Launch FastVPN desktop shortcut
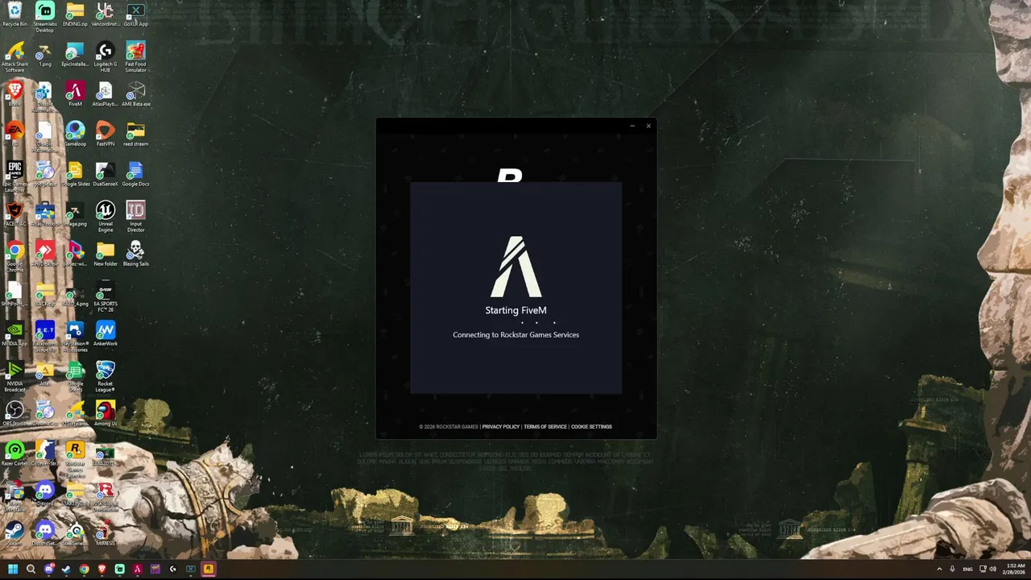 (x=106, y=135)
